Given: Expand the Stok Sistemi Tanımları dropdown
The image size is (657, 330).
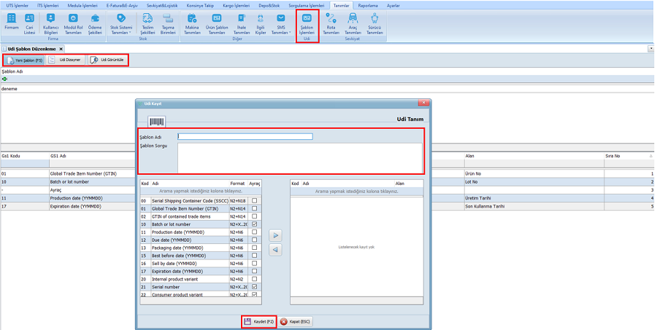Looking at the screenshot, I should click(x=120, y=25).
